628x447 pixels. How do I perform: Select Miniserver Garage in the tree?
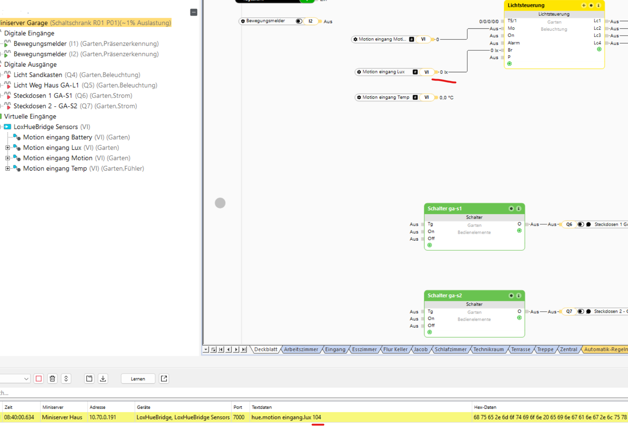(85, 23)
